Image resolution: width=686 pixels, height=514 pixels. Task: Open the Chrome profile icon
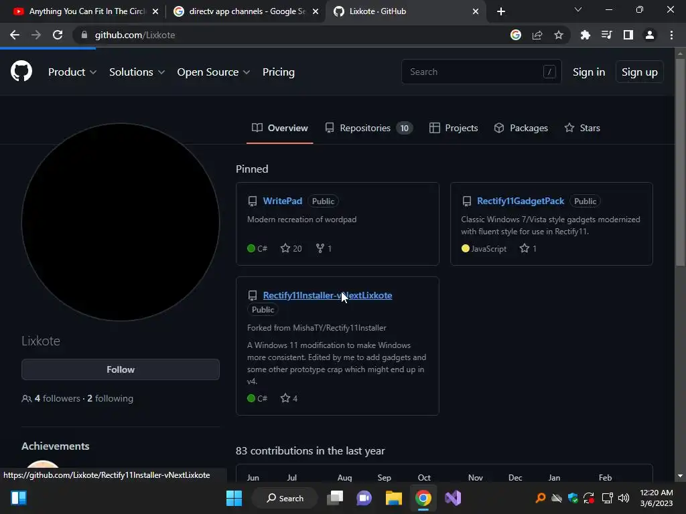point(650,35)
